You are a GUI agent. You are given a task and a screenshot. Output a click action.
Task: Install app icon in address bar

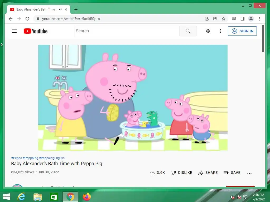click(207, 19)
